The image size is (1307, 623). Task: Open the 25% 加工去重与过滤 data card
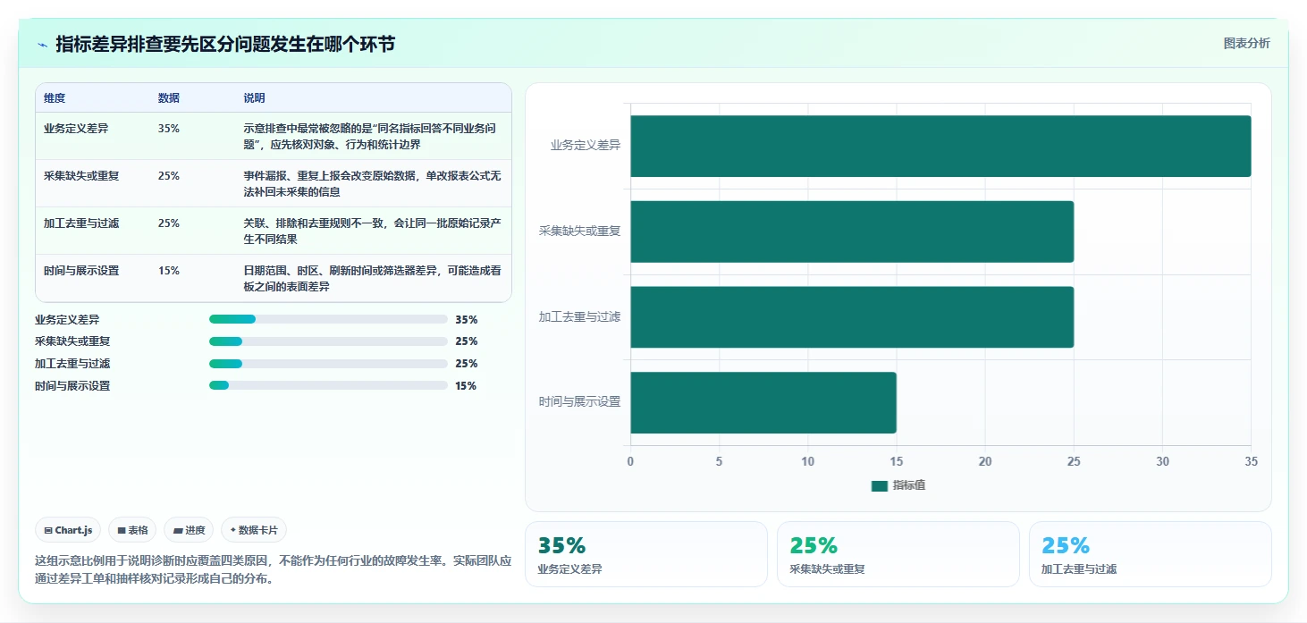click(1151, 554)
